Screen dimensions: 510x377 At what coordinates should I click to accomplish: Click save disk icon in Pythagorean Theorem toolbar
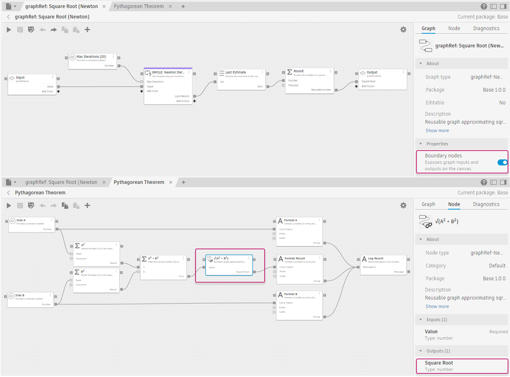click(x=20, y=206)
